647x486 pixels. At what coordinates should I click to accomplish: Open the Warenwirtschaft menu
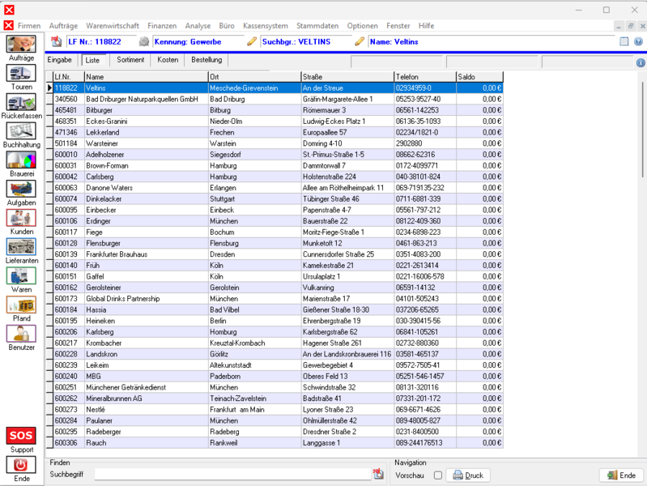pyautogui.click(x=113, y=26)
